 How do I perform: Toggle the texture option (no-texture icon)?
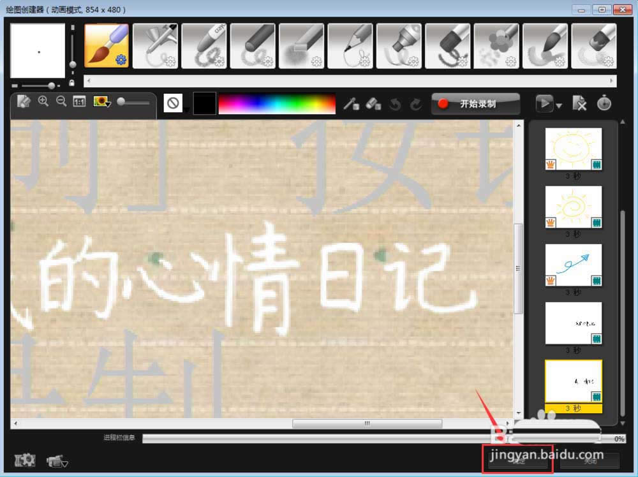(173, 103)
